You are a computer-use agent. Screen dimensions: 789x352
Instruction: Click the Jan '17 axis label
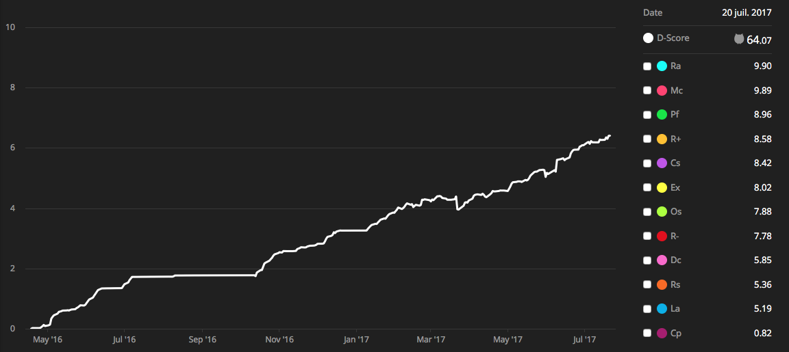[356, 340]
